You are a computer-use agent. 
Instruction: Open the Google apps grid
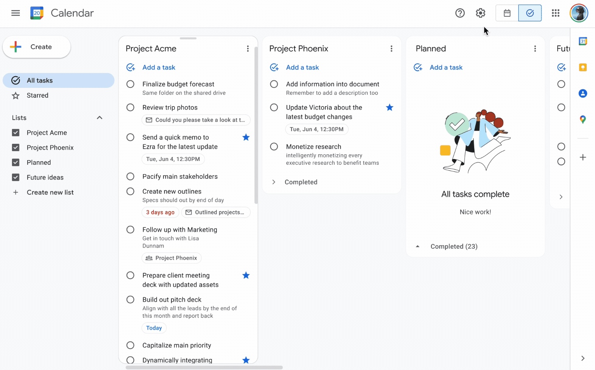pyautogui.click(x=555, y=13)
